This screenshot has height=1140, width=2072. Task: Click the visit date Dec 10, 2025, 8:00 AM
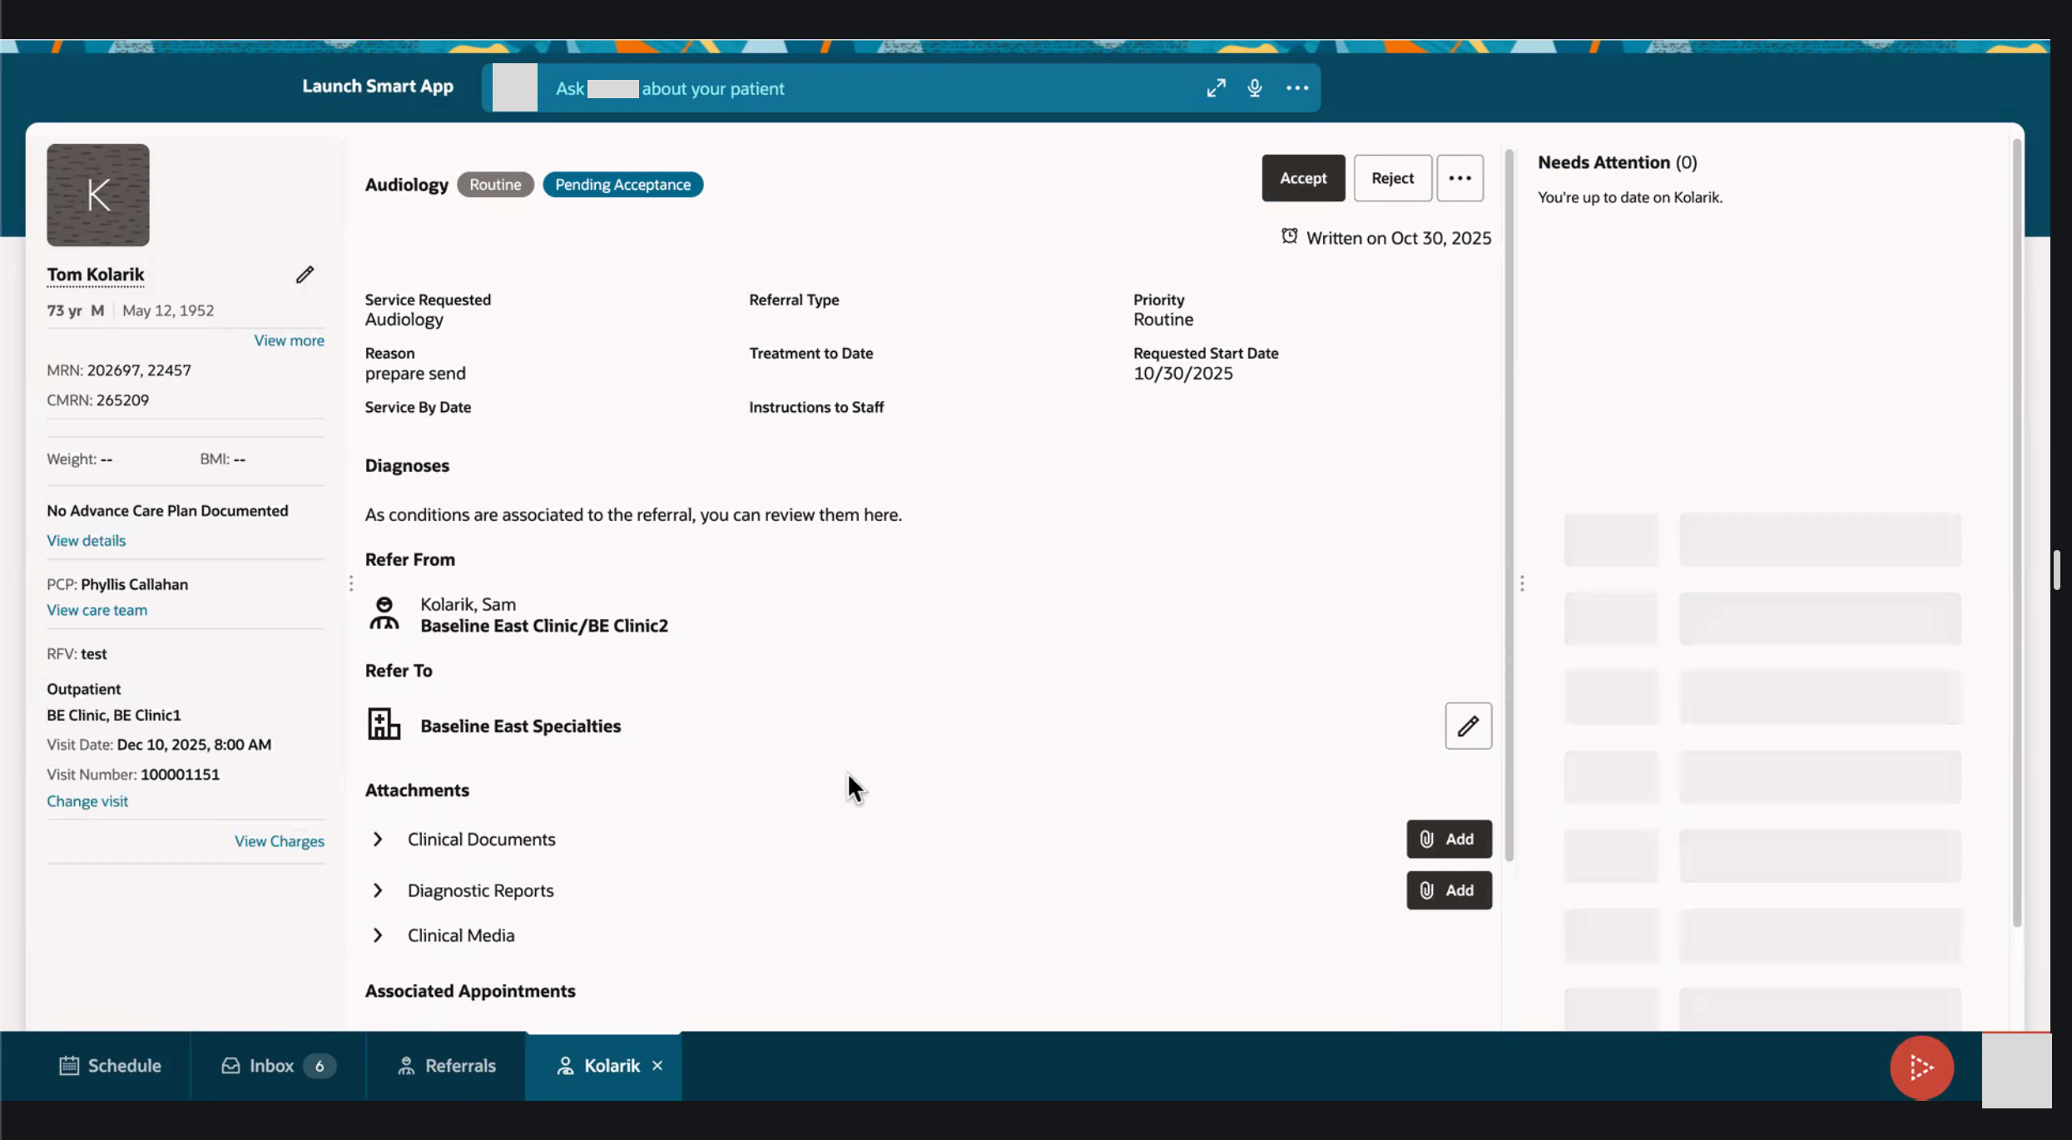pos(194,745)
